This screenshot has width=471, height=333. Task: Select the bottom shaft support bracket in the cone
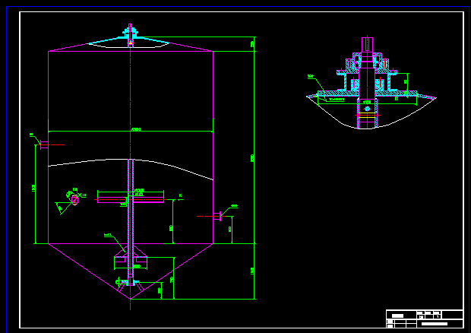point(131,260)
